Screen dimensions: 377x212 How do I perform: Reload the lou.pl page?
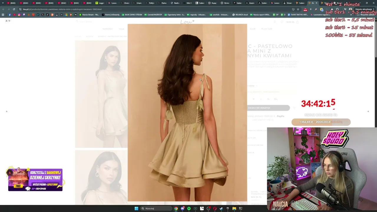(x=14, y=9)
